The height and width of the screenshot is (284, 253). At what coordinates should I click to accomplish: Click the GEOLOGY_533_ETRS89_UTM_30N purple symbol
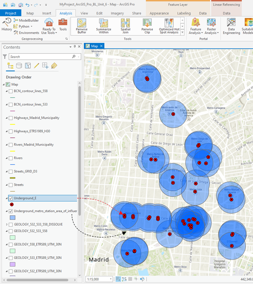[13, 264]
